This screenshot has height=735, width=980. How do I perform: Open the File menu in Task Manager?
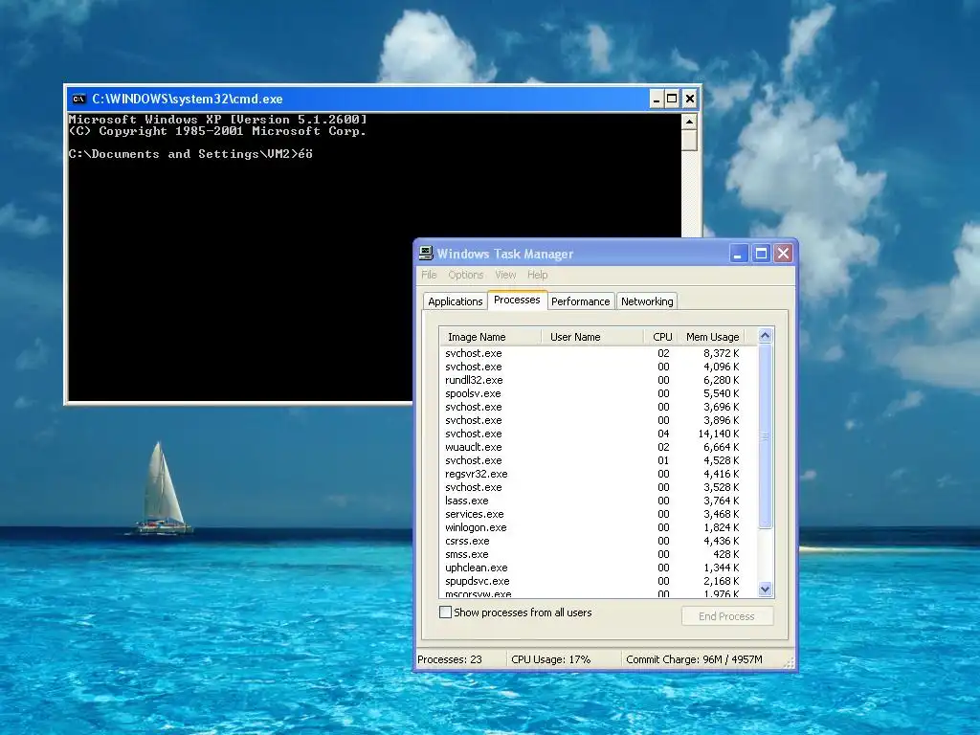[x=429, y=275]
